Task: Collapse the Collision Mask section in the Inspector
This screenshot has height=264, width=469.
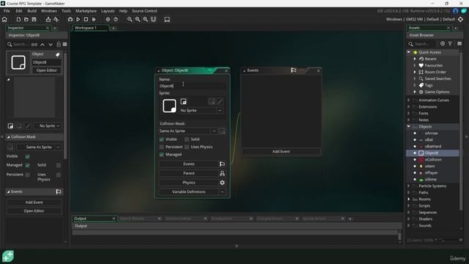Action: [8, 137]
